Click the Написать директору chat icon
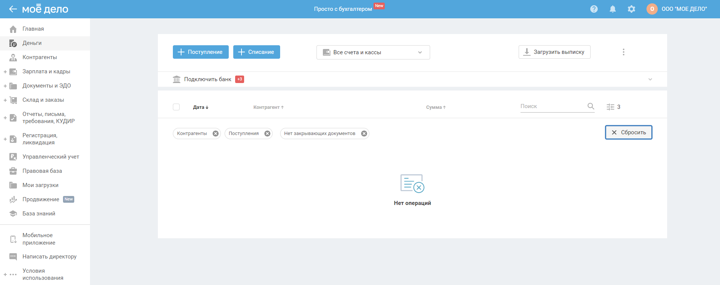 pyautogui.click(x=13, y=257)
